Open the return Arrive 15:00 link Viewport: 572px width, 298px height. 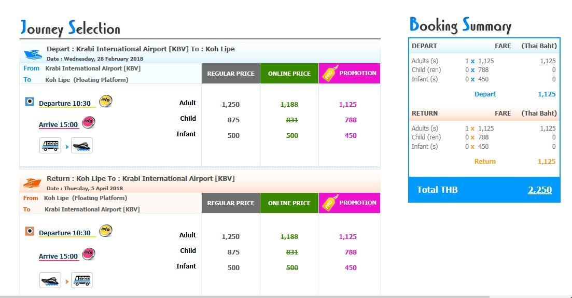59,257
